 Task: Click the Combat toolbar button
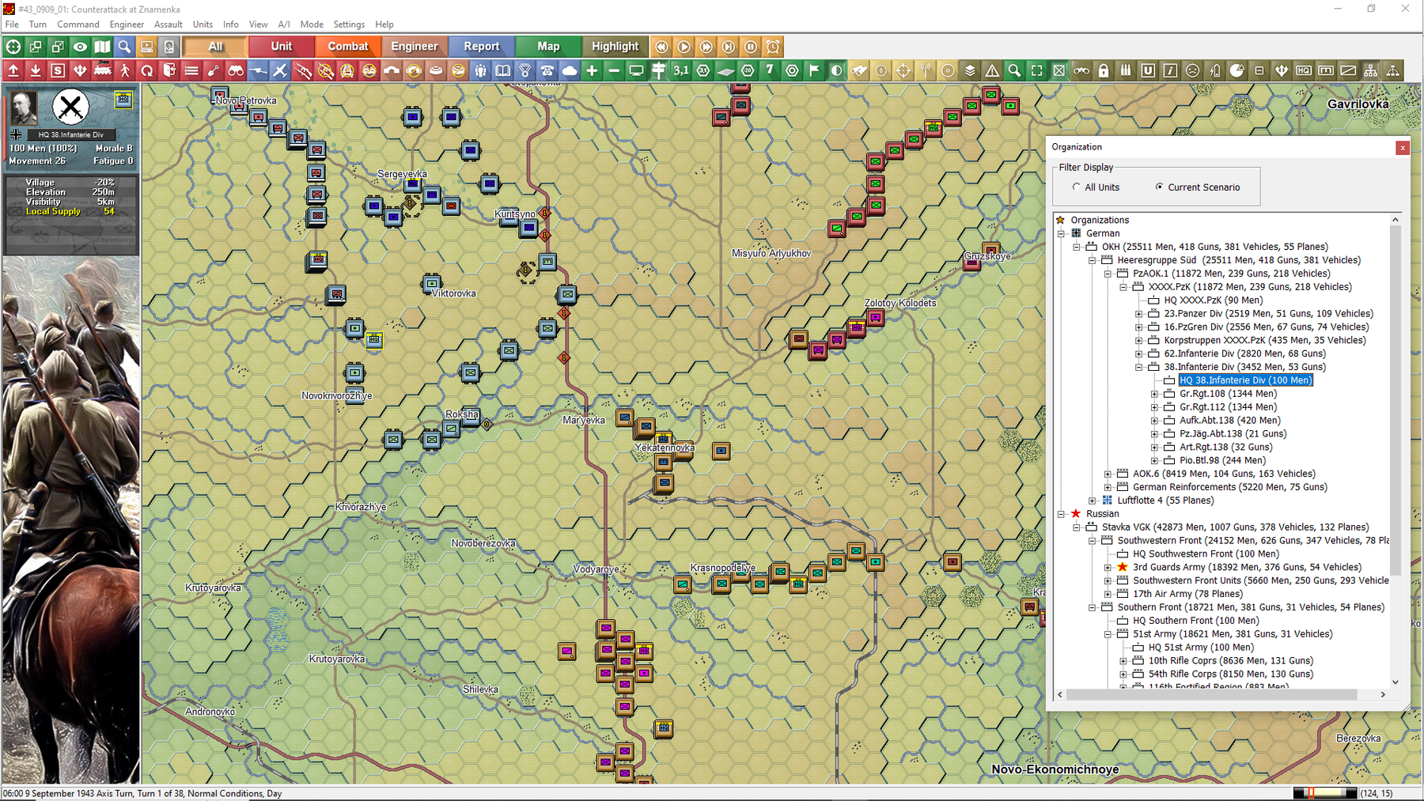(348, 47)
